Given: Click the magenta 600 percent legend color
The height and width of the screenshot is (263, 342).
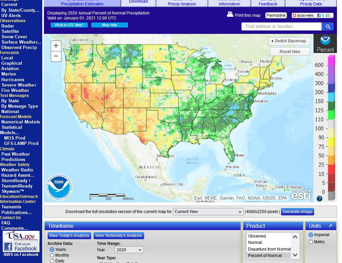Looking at the screenshot, I should [x=331, y=60].
